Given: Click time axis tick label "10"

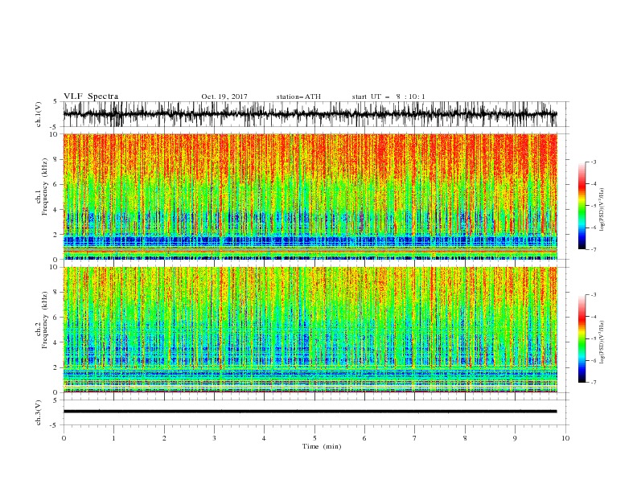Looking at the screenshot, I should [x=565, y=438].
